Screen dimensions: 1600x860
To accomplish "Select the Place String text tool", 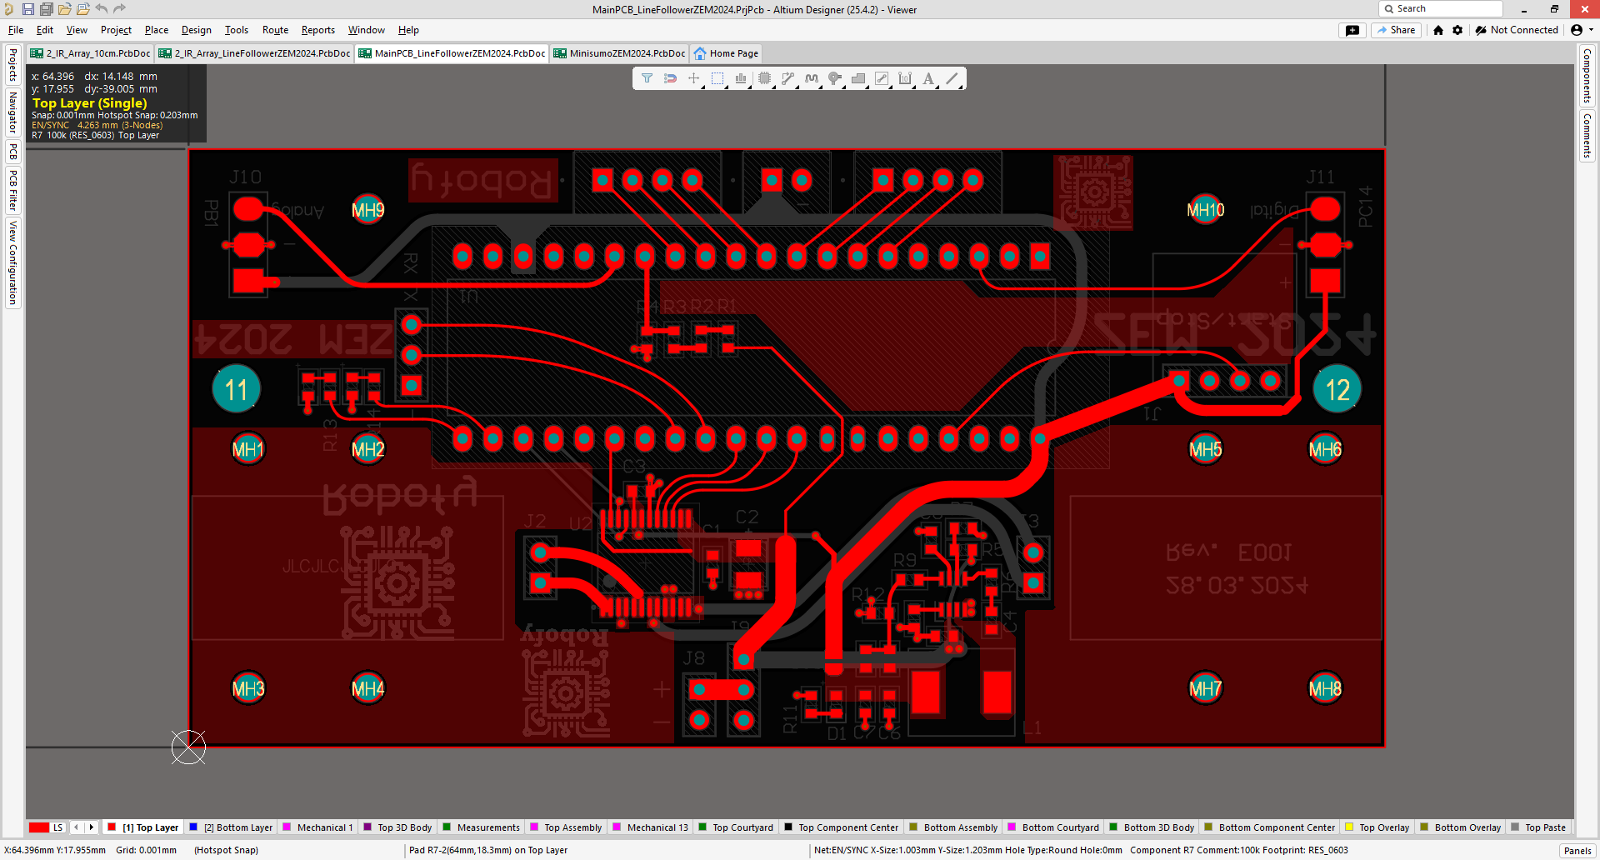I will click(928, 78).
